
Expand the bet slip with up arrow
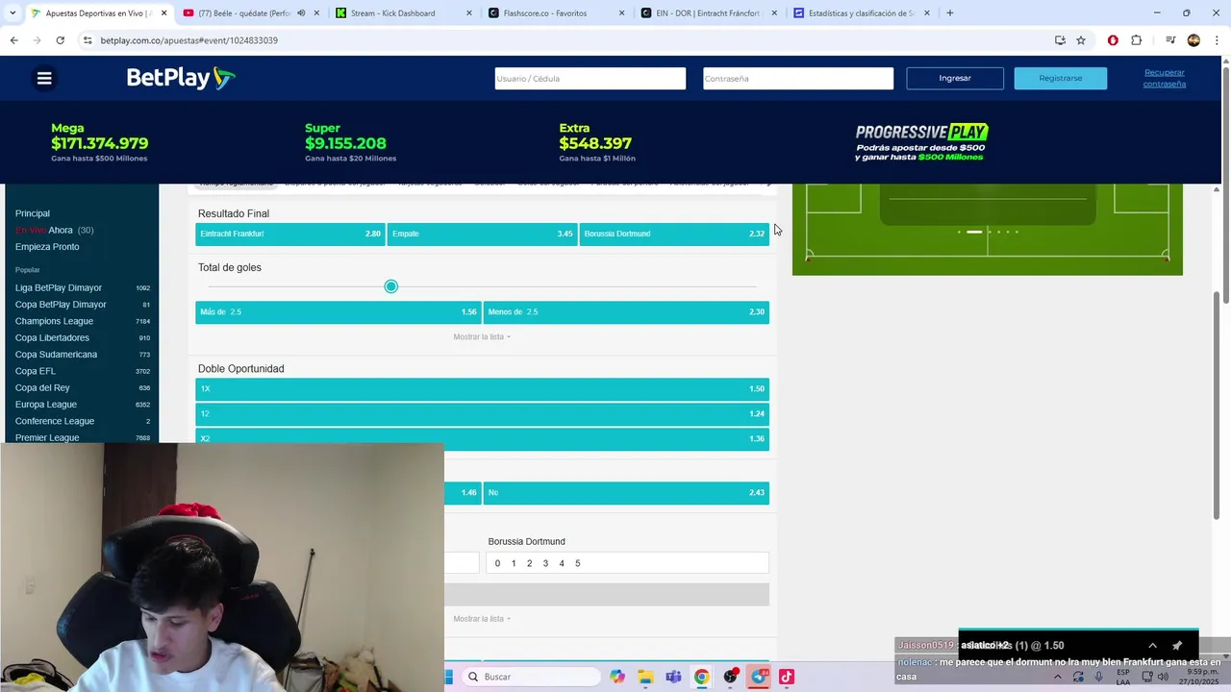(1152, 646)
